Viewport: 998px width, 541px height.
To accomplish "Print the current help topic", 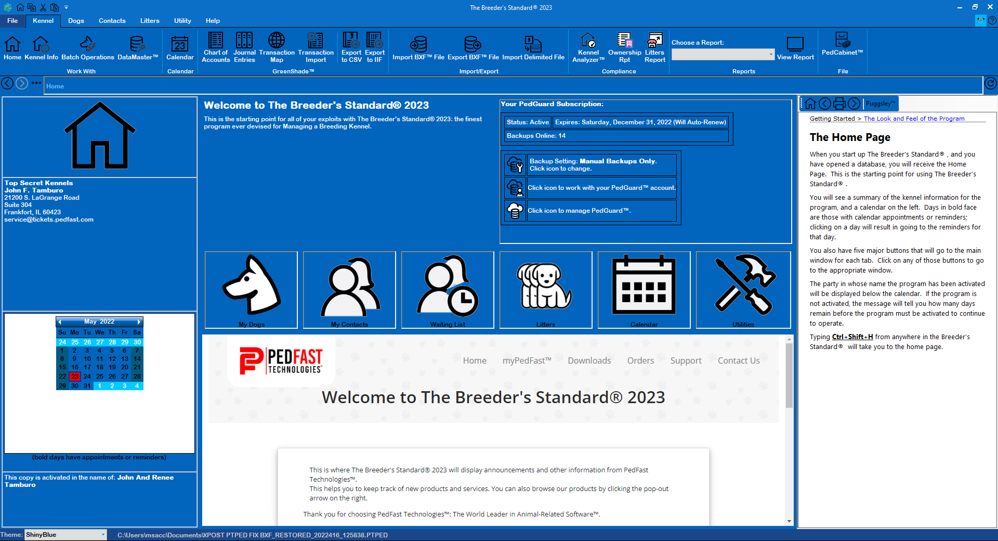I will click(839, 104).
